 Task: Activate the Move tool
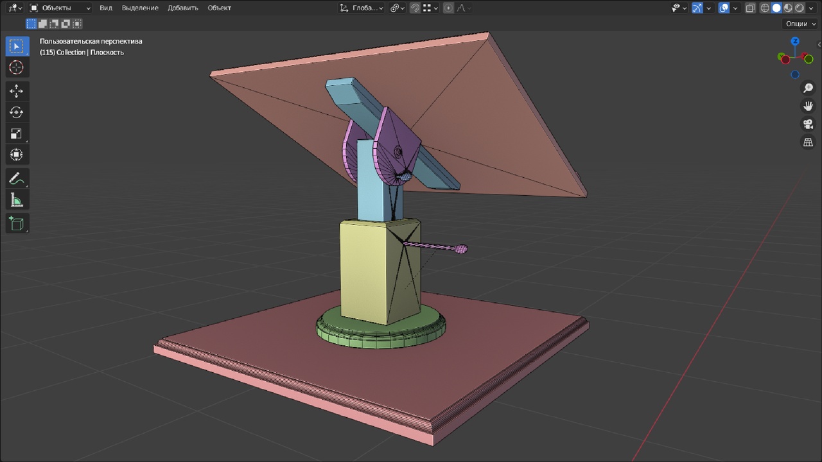[16, 91]
